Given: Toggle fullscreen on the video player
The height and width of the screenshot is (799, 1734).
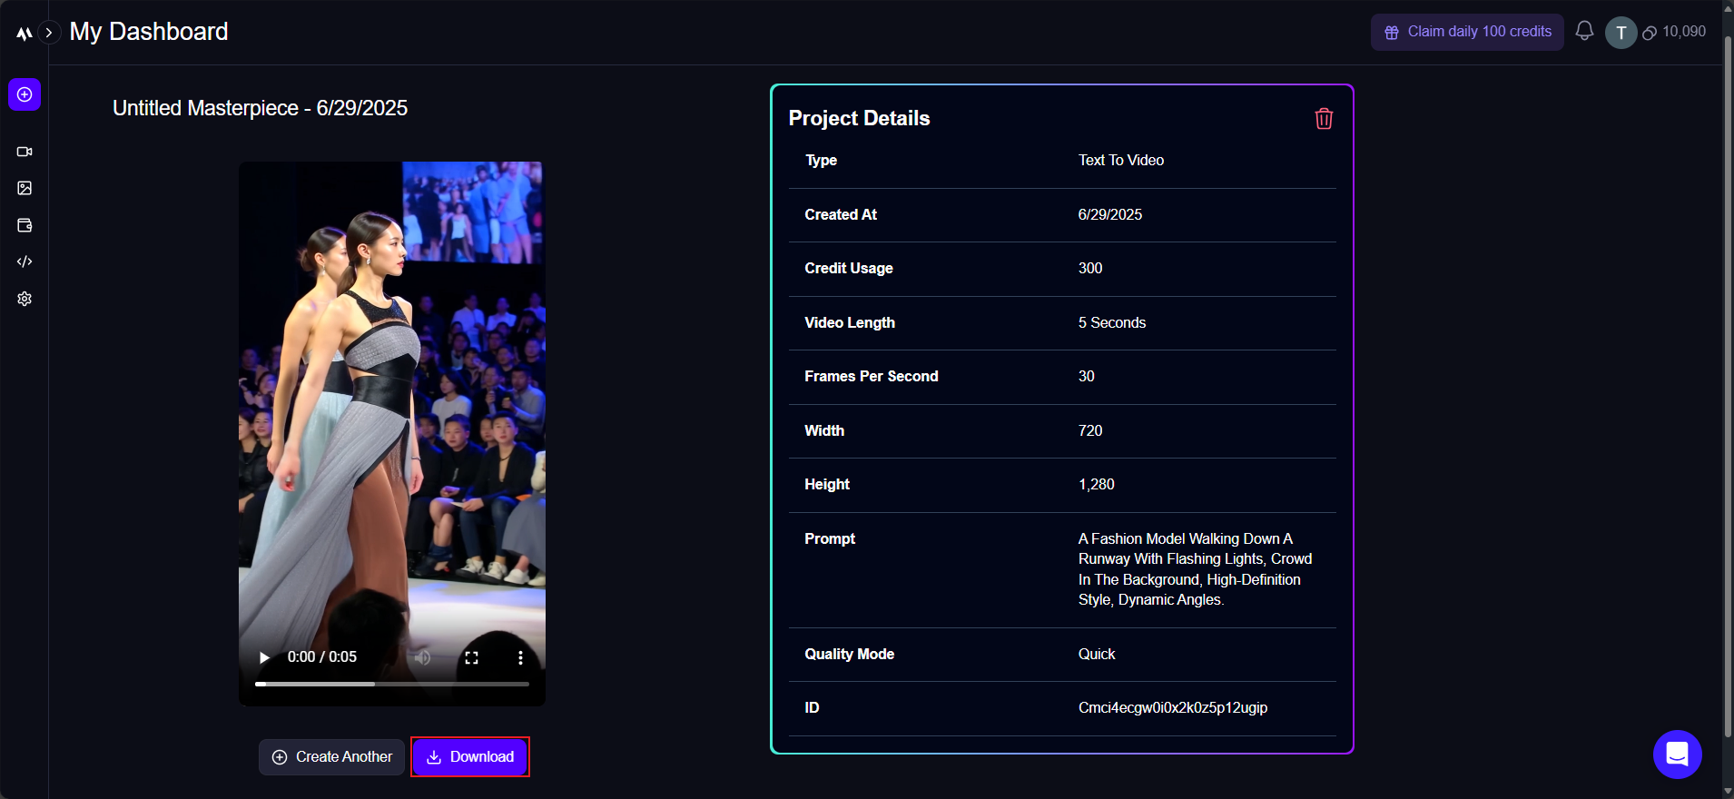Looking at the screenshot, I should pos(471,657).
